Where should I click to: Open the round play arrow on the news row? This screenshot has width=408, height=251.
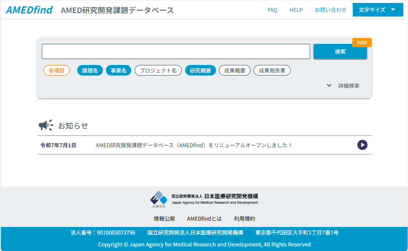pos(362,145)
